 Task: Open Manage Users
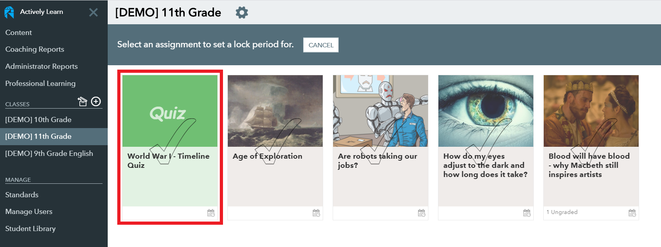click(x=29, y=212)
